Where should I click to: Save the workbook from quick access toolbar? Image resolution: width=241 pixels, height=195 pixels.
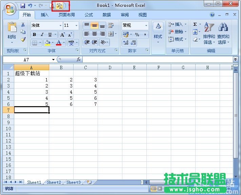(x=23, y=6)
